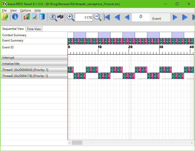195x151 pixels.
Task: Click Event ID ruler mark 10
Action: pyautogui.click(x=99, y=47)
